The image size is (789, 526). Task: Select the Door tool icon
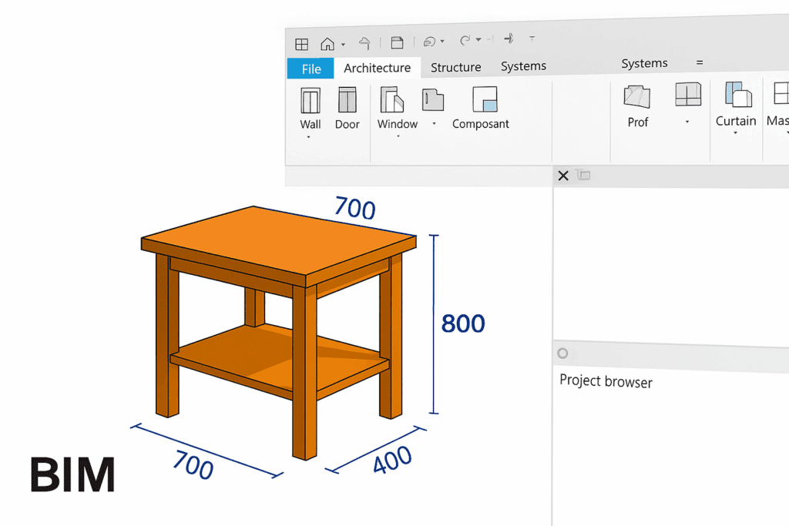347,101
